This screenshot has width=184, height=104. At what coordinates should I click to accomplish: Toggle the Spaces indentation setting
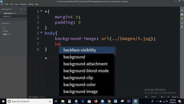[x=175, y=97]
